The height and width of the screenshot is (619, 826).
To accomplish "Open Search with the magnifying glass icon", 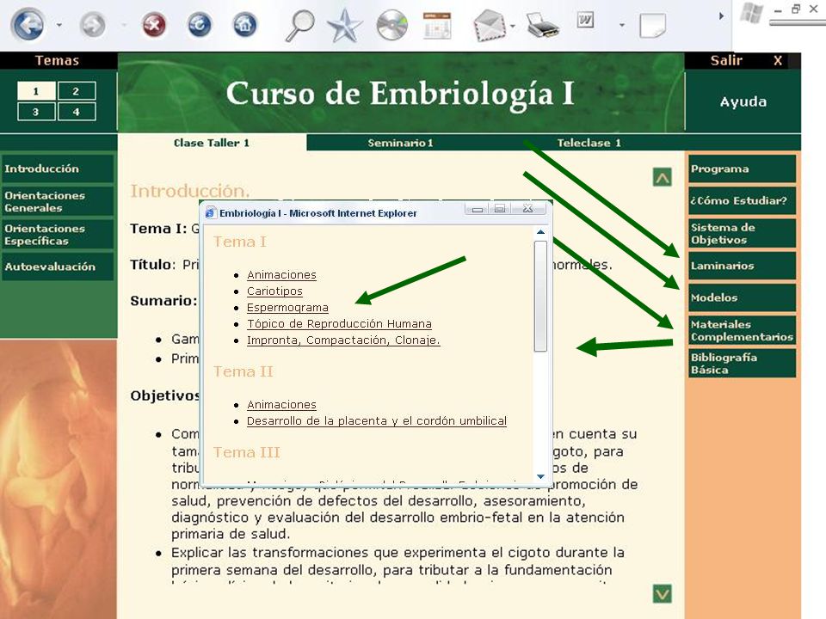I will pyautogui.click(x=299, y=25).
